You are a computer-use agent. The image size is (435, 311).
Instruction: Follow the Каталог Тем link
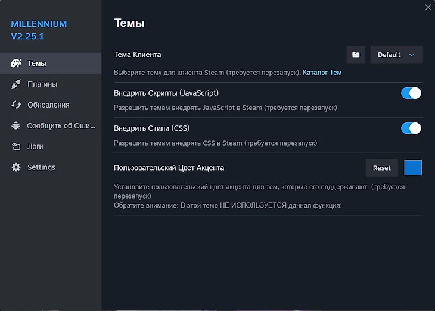(x=322, y=73)
